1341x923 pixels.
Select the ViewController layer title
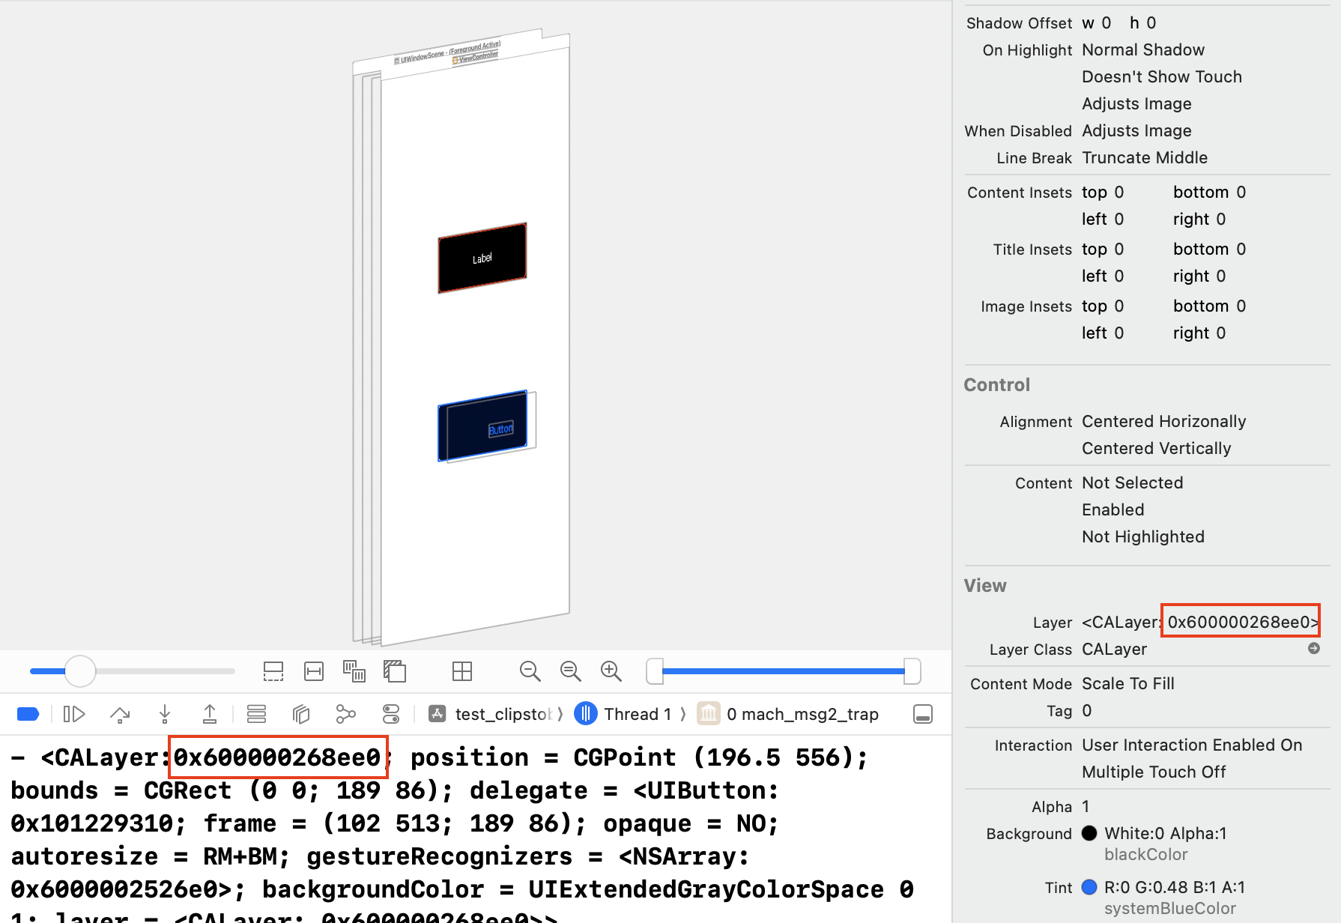coord(475,58)
